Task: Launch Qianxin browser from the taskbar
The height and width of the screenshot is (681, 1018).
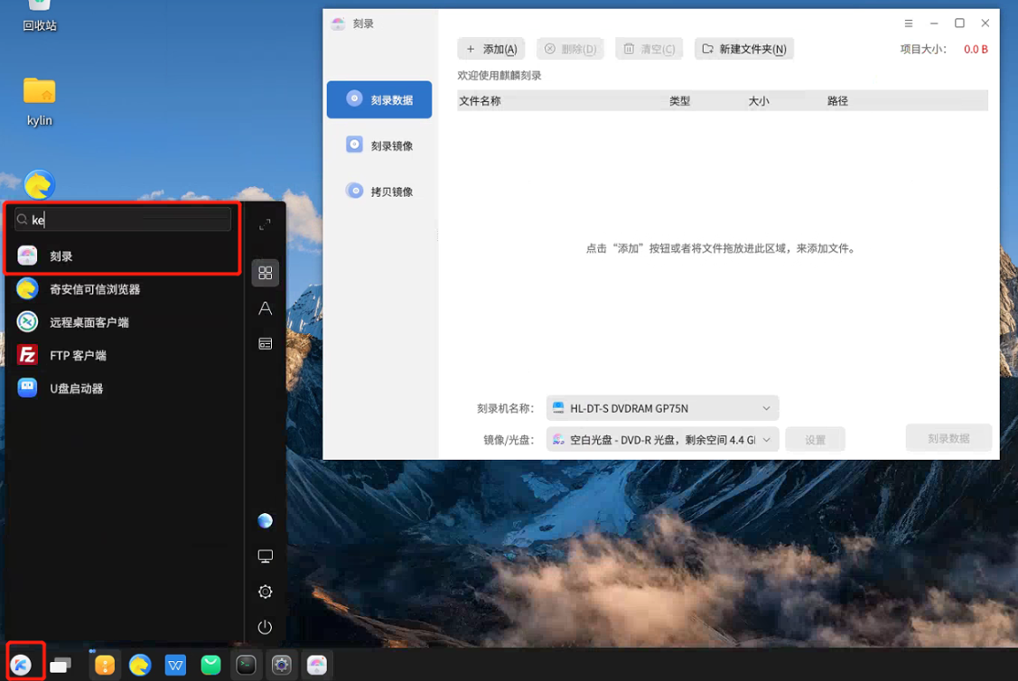Action: (140, 665)
